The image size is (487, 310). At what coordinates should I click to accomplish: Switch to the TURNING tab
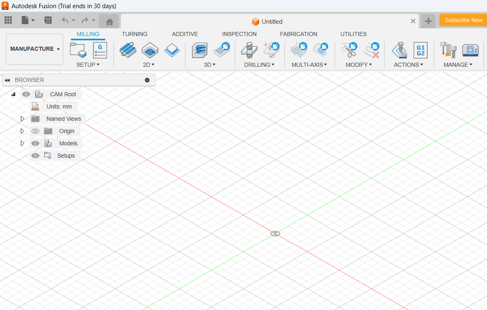pyautogui.click(x=134, y=34)
